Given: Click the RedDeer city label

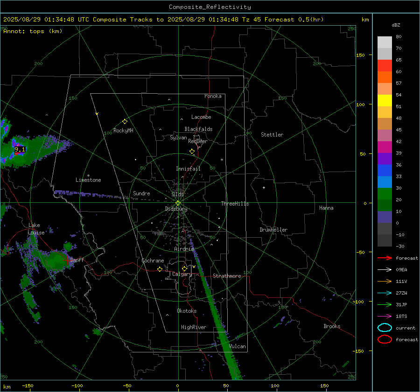Looking at the screenshot, I should tap(198, 141).
